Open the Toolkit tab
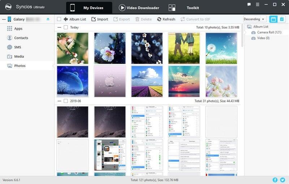This screenshot has height=184, width=289. pos(184,8)
